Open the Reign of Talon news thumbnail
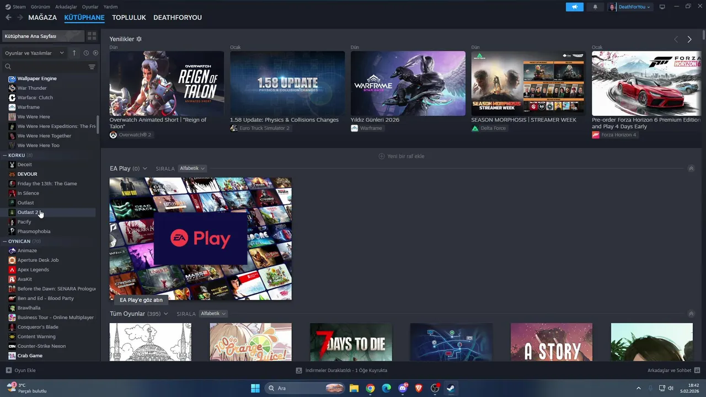 point(167,83)
